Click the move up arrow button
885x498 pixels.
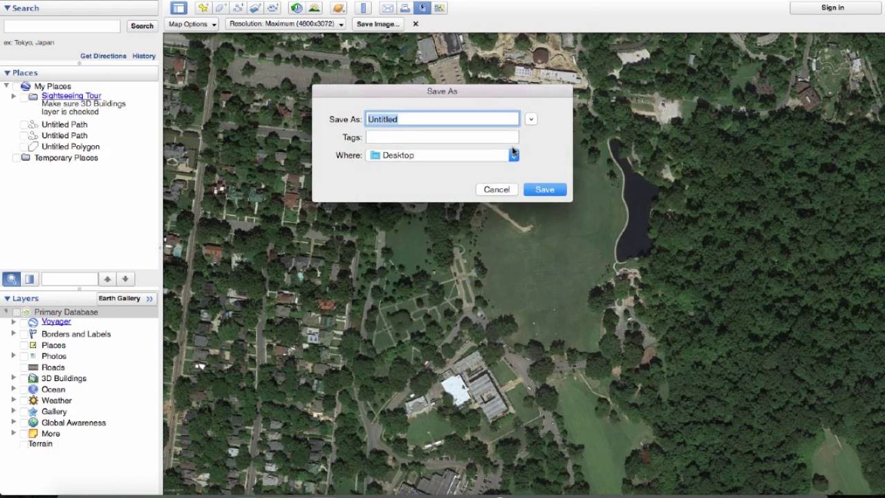click(107, 279)
